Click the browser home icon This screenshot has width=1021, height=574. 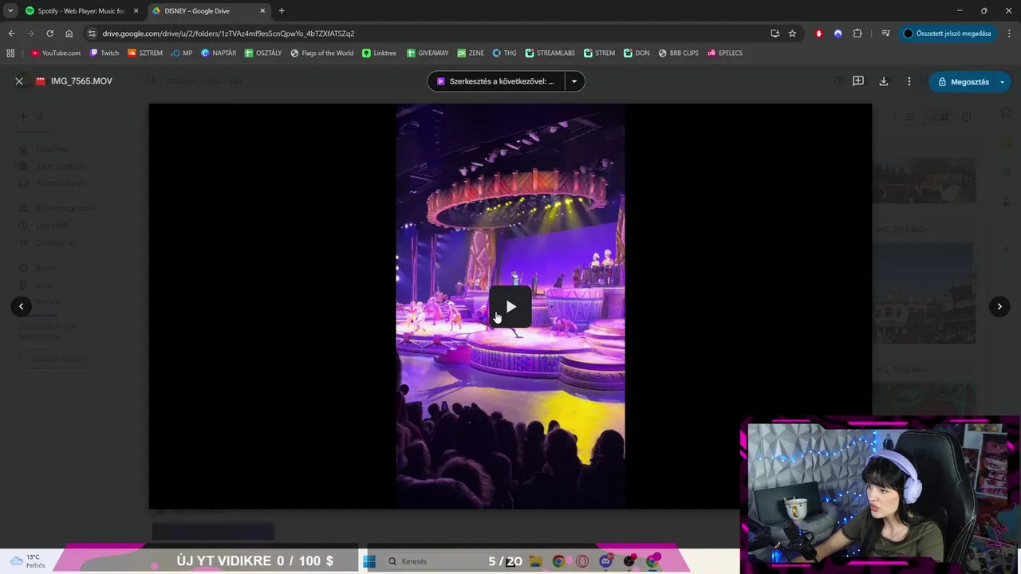[x=69, y=33]
